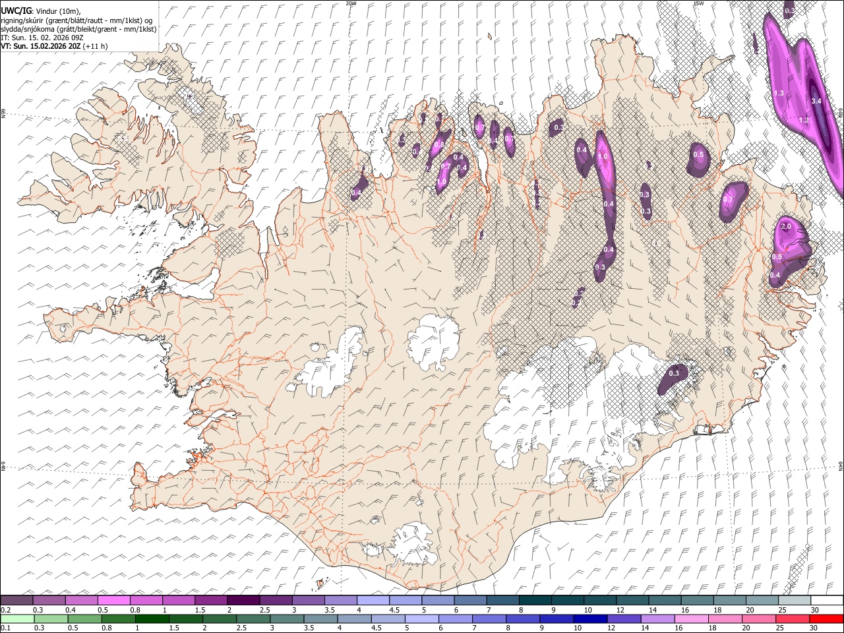Image resolution: width=844 pixels, height=633 pixels.
Task: Select the pure red swatch after 30 on rain scale
Action: tap(827, 618)
